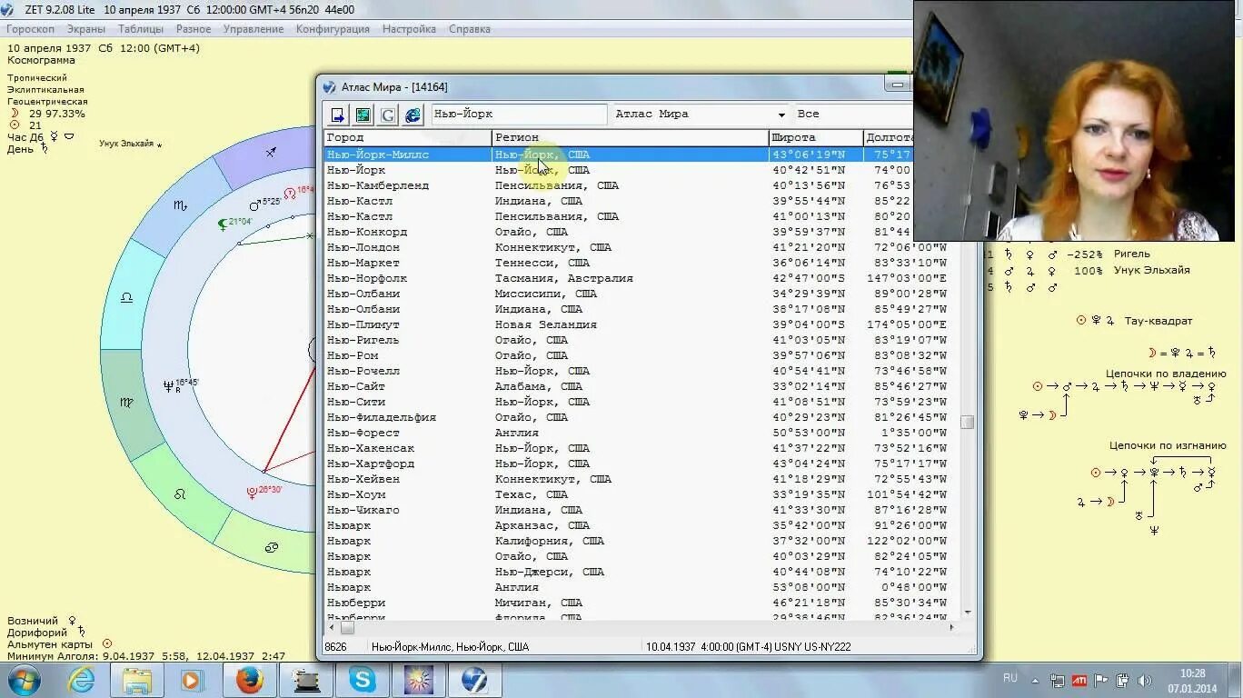Image resolution: width=1243 pixels, height=698 pixels.
Task: Switch to Firefox on the taskbar
Action: point(249,680)
